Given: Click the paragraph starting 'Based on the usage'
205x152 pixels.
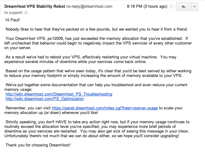Looking at the screenshot, I should click(98, 73).
